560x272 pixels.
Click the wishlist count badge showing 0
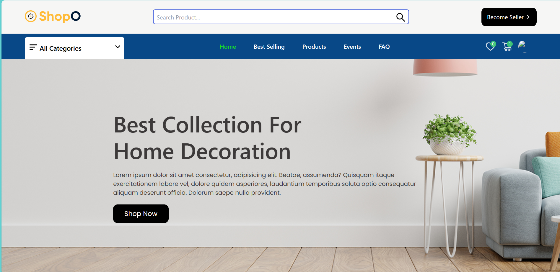(x=493, y=44)
